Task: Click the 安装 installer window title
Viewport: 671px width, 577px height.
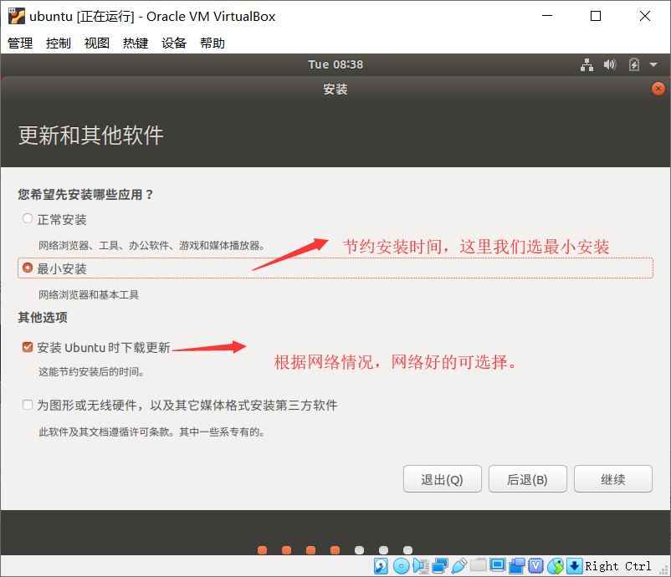Action: pyautogui.click(x=335, y=89)
